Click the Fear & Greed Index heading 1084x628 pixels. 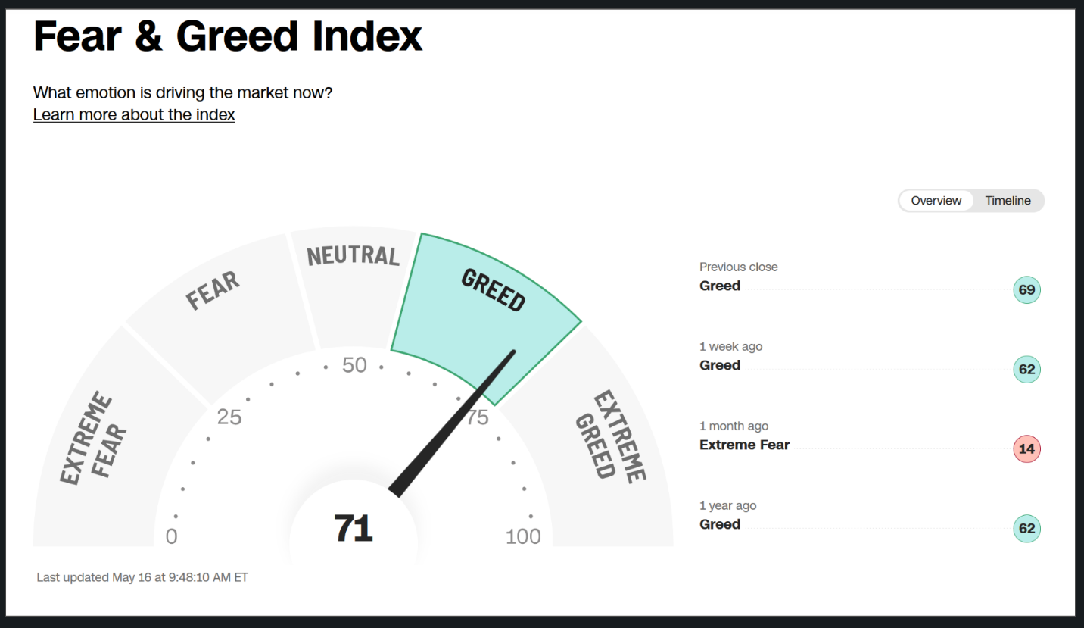click(x=228, y=36)
